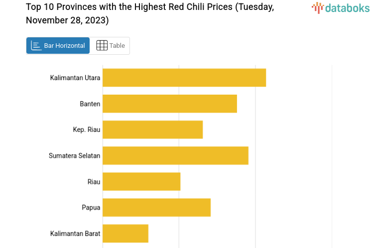This screenshot has width=375, height=248.
Task: Click the Bar Horizontal chart icon
Action: pos(36,46)
